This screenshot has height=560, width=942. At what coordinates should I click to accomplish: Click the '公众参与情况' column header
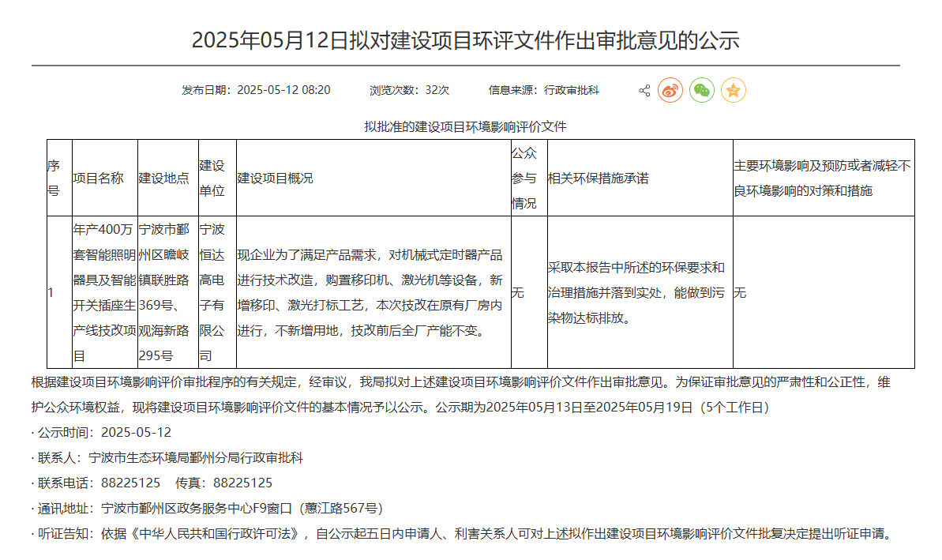click(529, 178)
